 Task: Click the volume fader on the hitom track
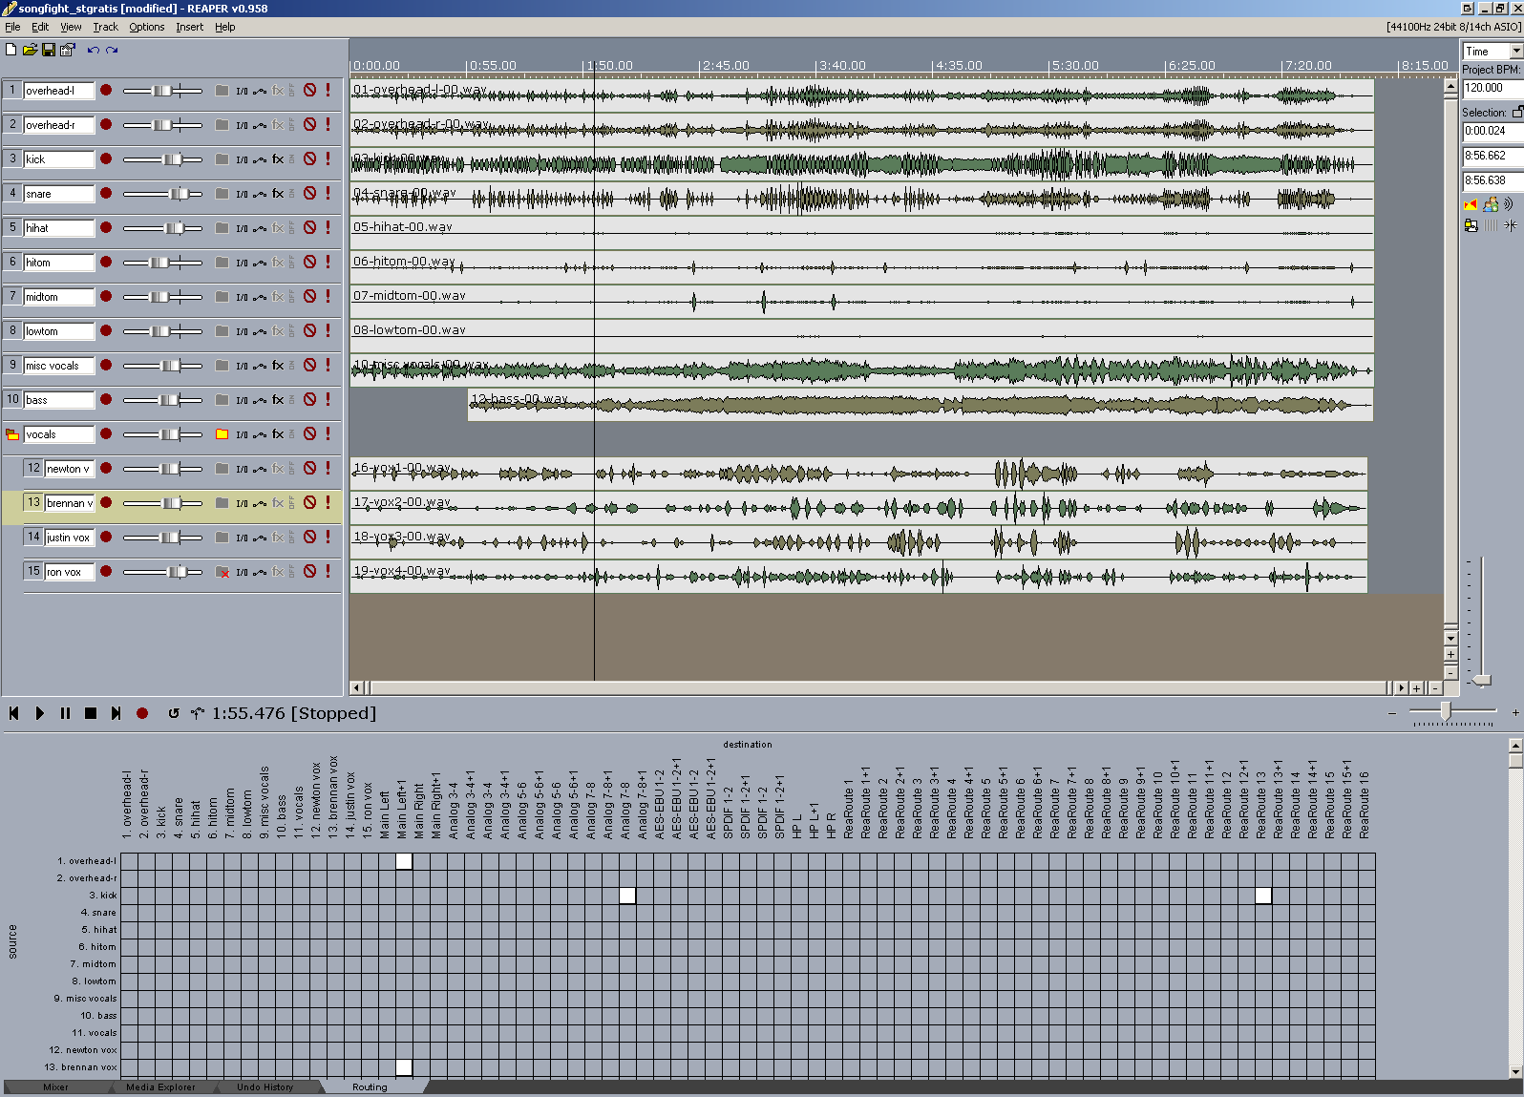point(162,263)
